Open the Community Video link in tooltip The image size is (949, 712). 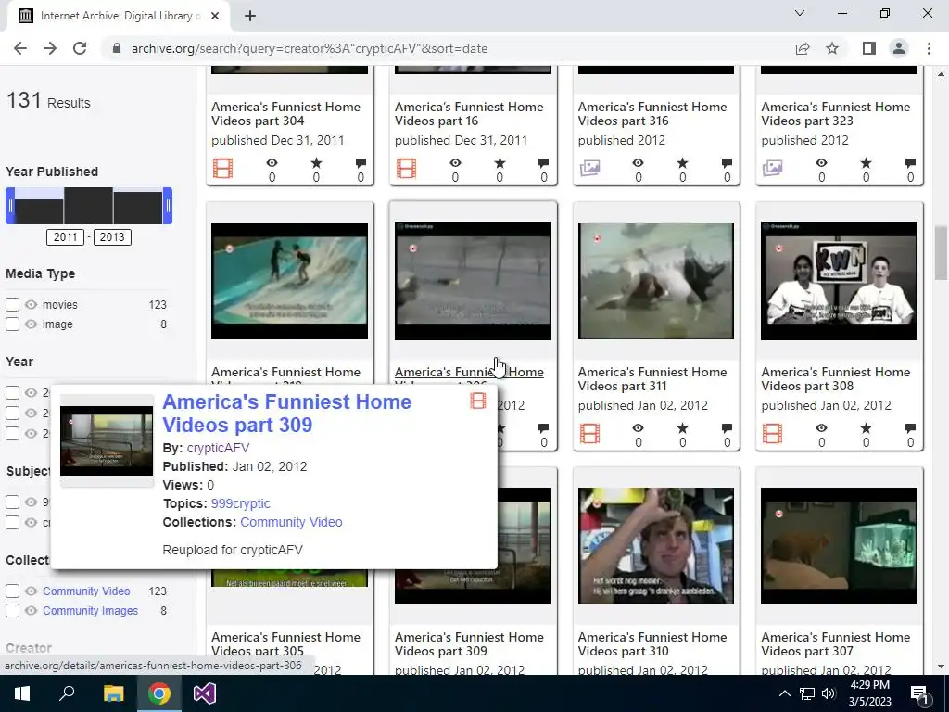291,522
